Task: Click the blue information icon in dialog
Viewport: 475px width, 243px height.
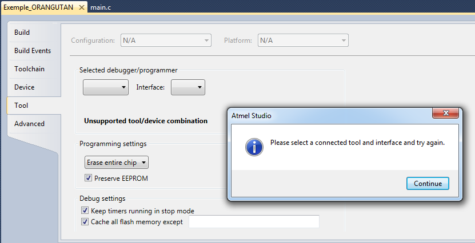Action: pos(254,147)
